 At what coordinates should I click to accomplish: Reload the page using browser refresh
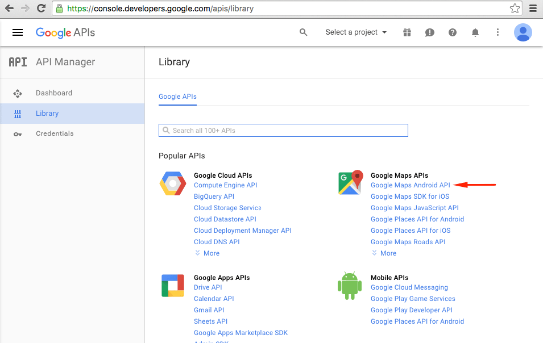click(41, 9)
